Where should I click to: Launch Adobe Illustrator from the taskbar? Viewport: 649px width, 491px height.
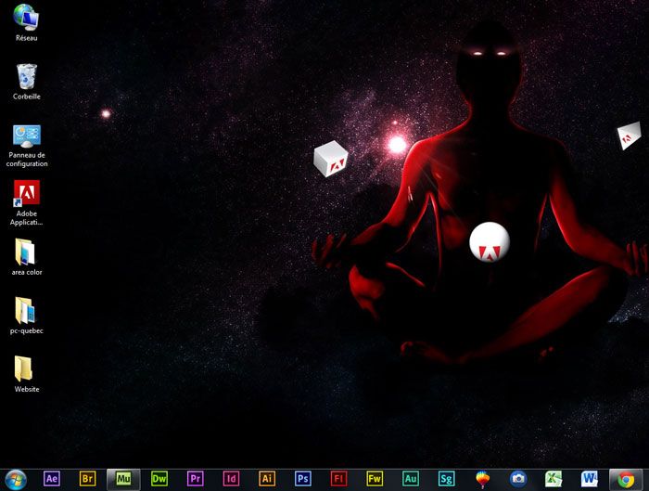[267, 479]
